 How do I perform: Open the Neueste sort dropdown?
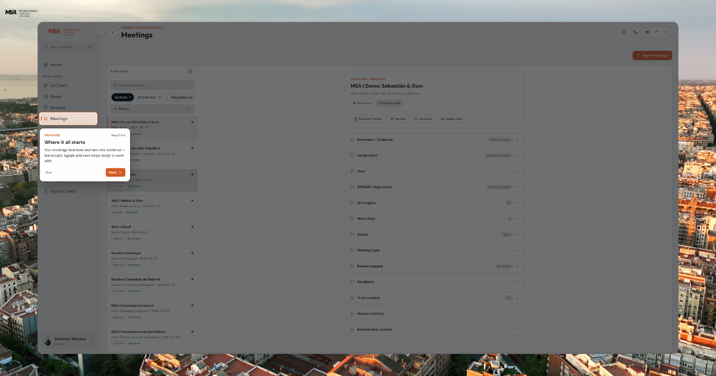point(181,97)
